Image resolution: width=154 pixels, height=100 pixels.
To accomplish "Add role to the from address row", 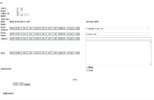I will click(x=78, y=29).
